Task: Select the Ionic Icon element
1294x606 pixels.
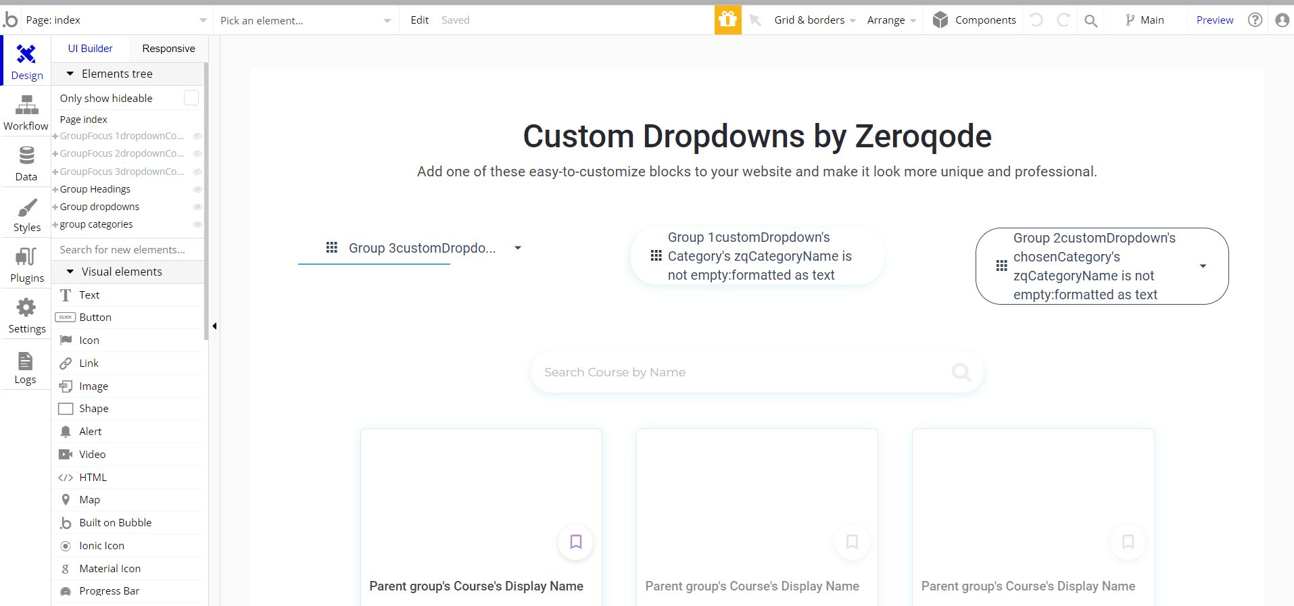Action: tap(128, 546)
